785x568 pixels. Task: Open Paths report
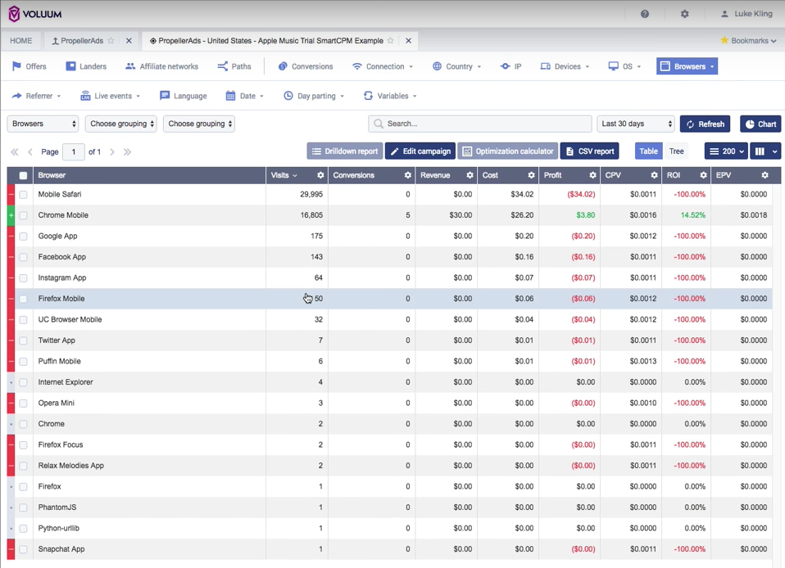[234, 66]
